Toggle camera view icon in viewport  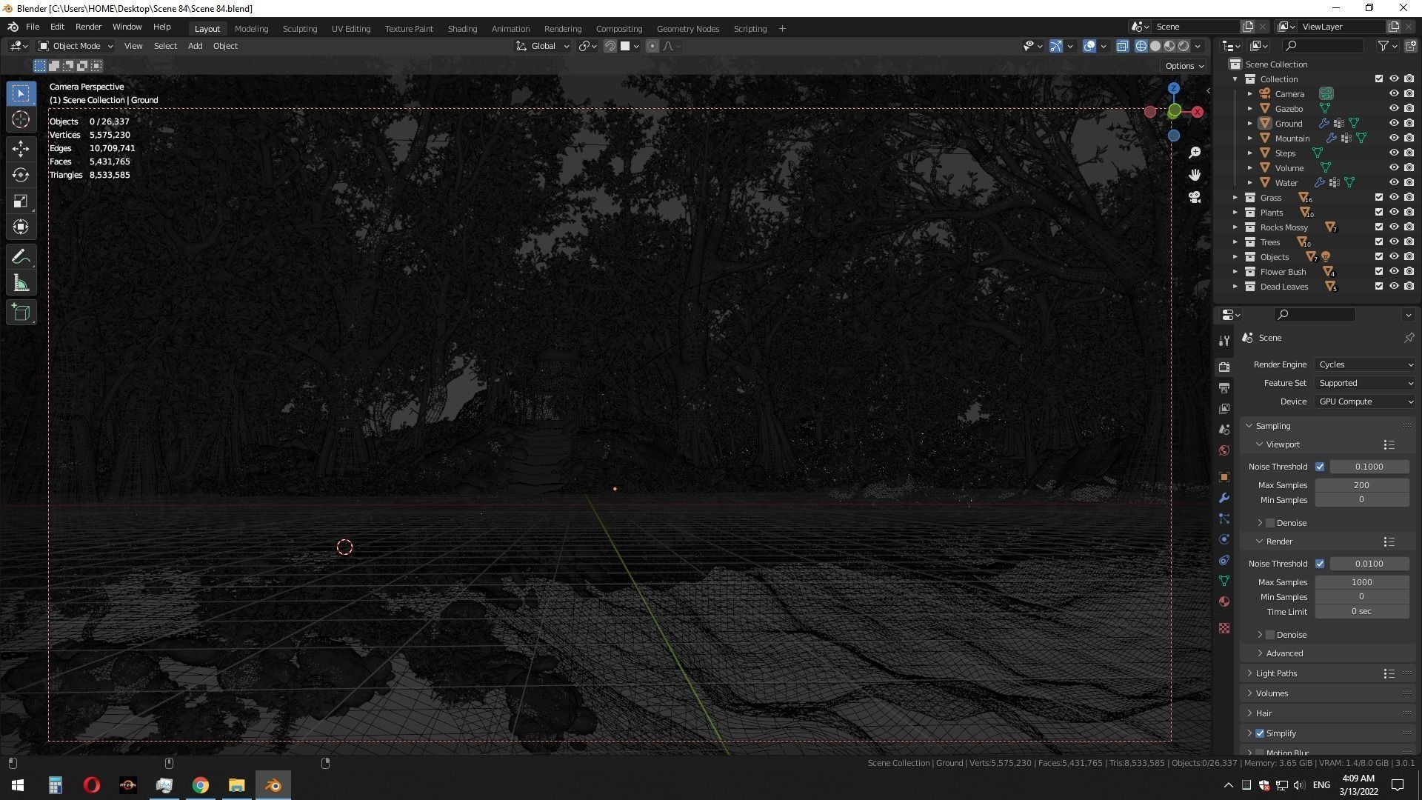point(1195,197)
